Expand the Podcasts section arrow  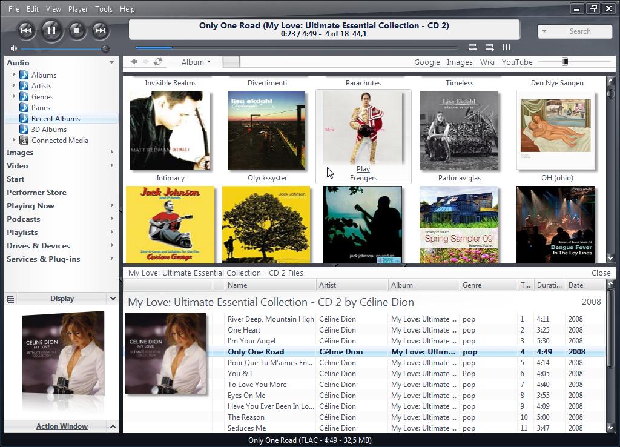coord(111,219)
